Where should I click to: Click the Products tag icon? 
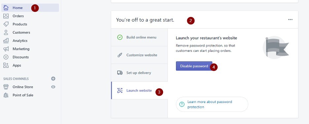(x=6, y=24)
